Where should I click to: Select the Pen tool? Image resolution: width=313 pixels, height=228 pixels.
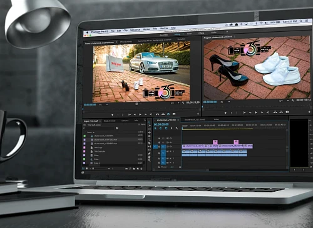[x=149, y=154]
